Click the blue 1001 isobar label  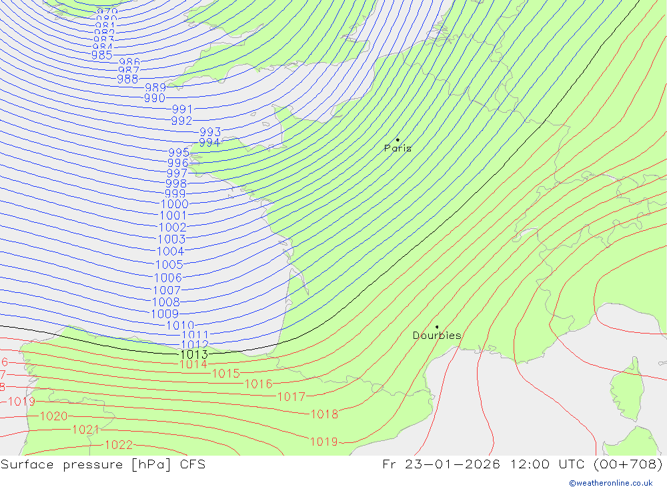point(173,215)
